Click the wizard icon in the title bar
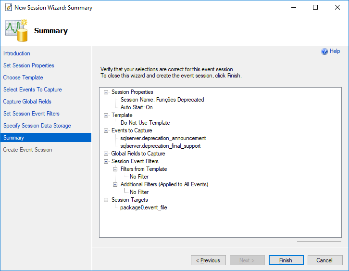The image size is (349, 271). [x=8, y=7]
